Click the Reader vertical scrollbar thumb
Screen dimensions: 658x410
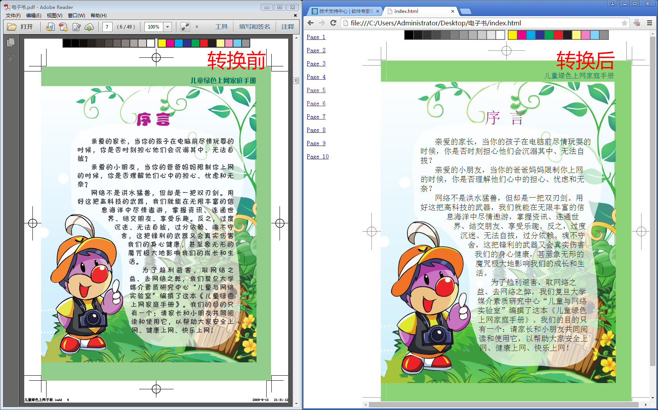pyautogui.click(x=296, y=80)
